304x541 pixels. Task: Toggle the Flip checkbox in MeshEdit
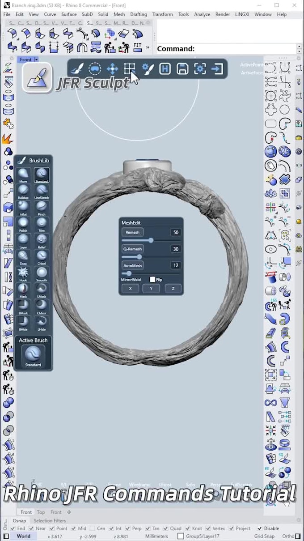152,279
